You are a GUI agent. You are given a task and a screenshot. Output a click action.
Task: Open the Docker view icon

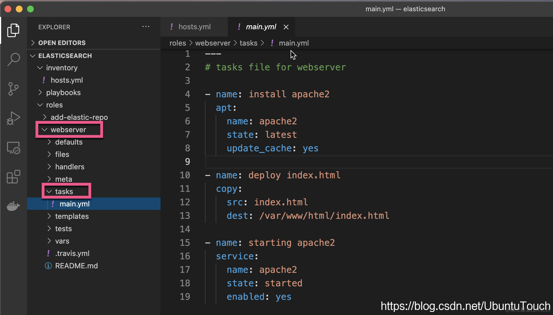[13, 206]
